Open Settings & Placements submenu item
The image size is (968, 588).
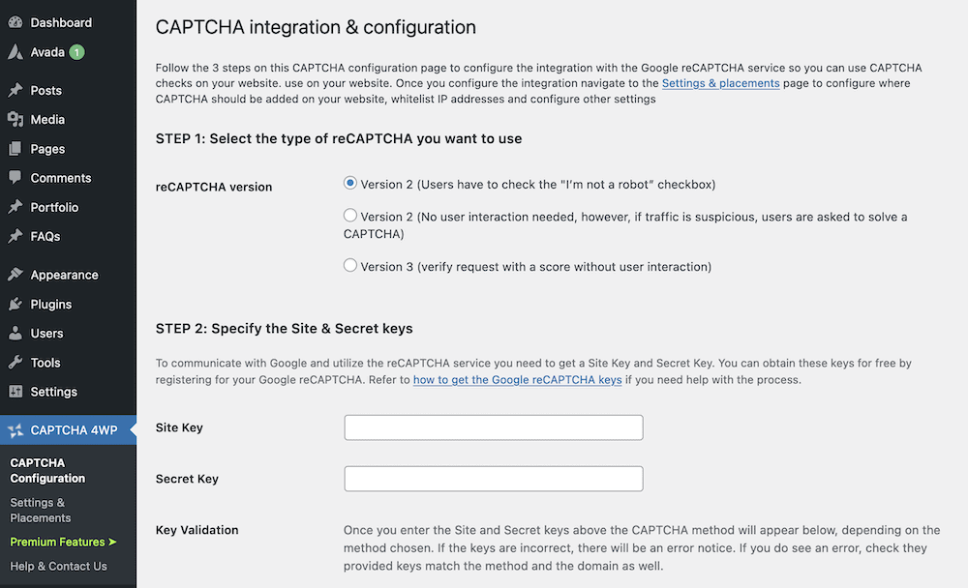point(40,511)
